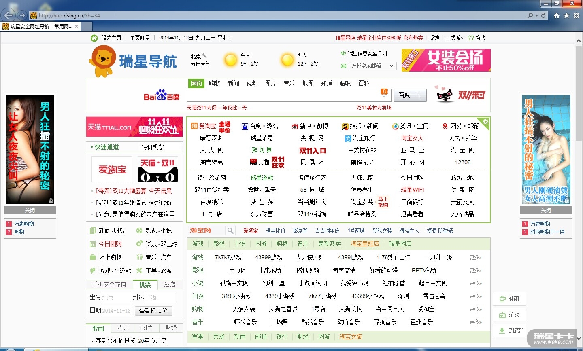This screenshot has height=351, width=583.
Task: Click the magnifier in the 淘宝网 search box
Action: point(230,230)
